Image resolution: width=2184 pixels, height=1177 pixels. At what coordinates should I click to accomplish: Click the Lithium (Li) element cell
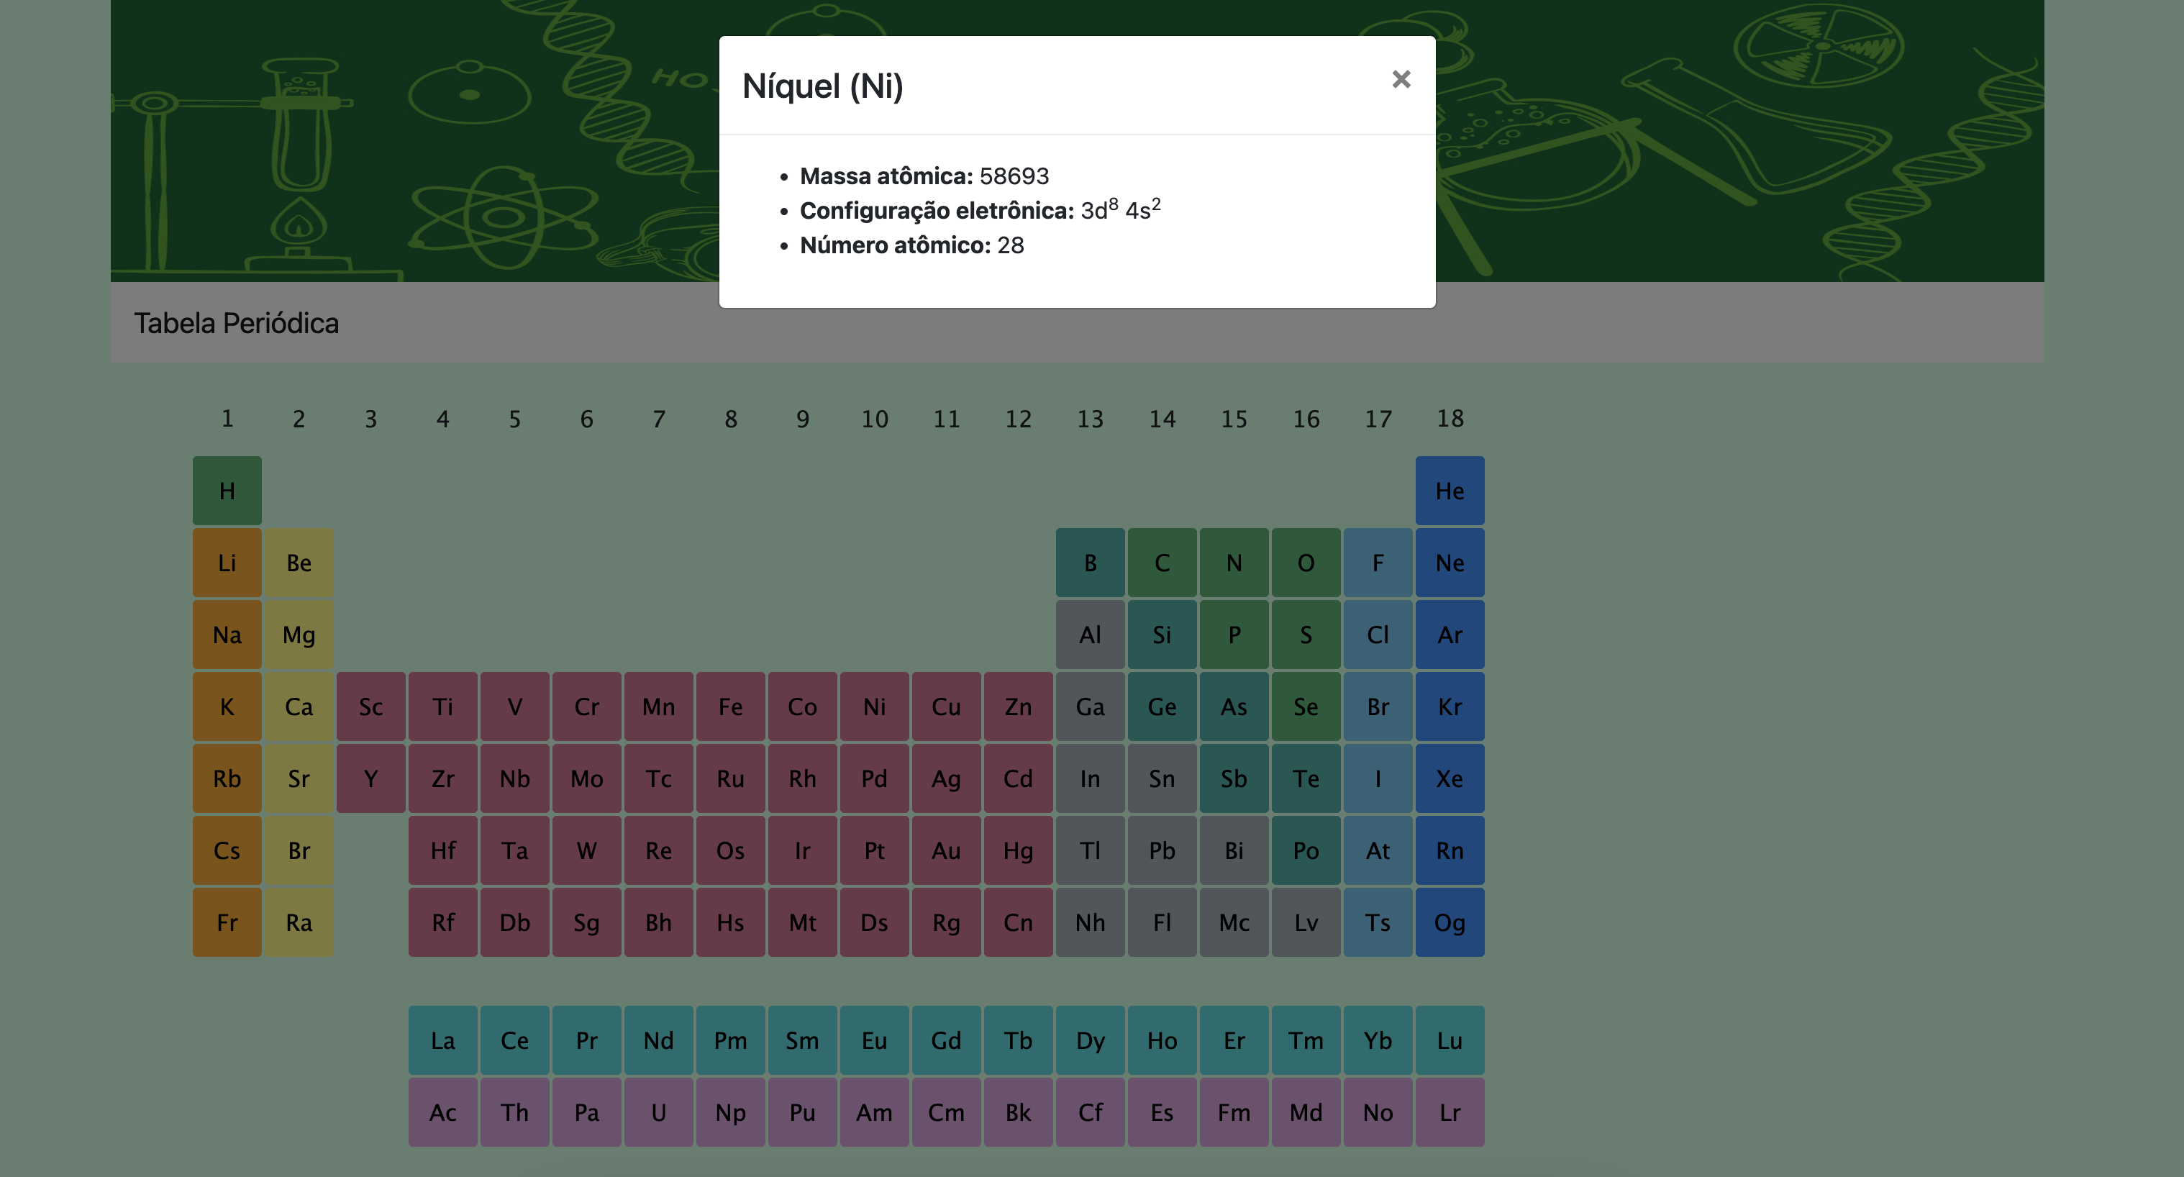click(x=227, y=562)
